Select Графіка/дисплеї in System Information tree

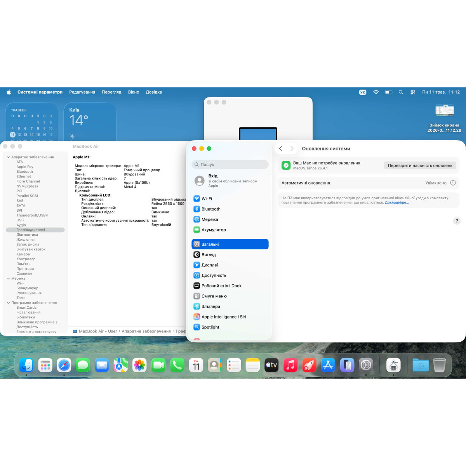pos(35,230)
